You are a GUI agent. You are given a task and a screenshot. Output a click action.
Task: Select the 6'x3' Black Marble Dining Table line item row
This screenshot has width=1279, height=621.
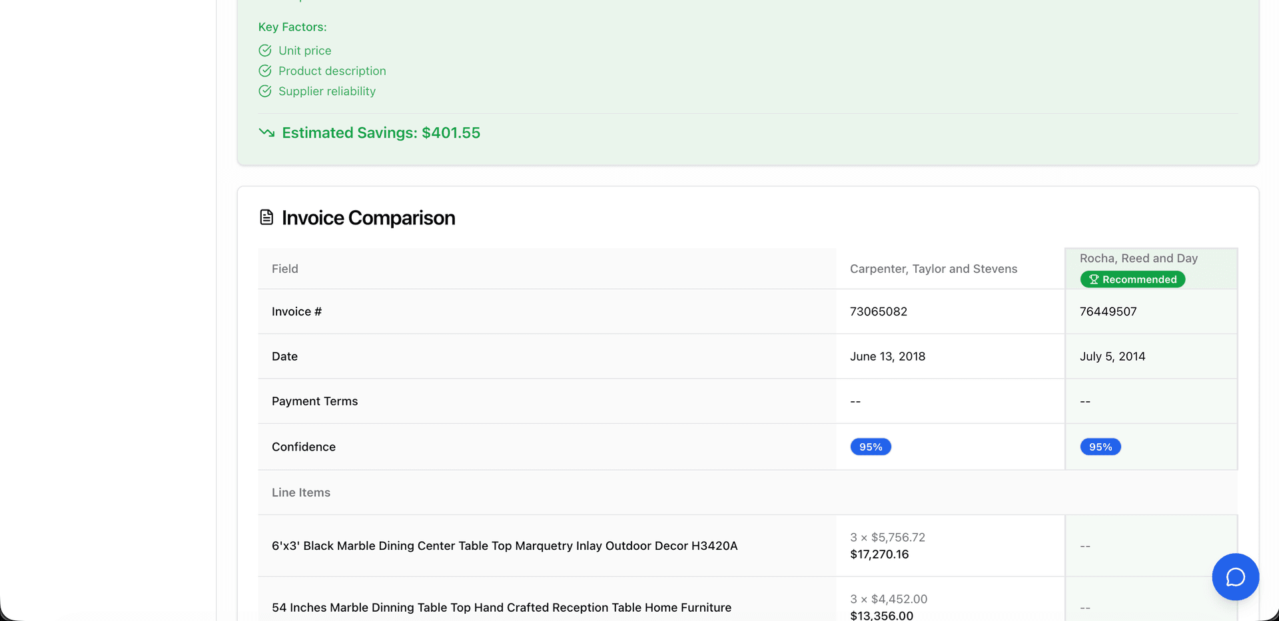(504, 545)
